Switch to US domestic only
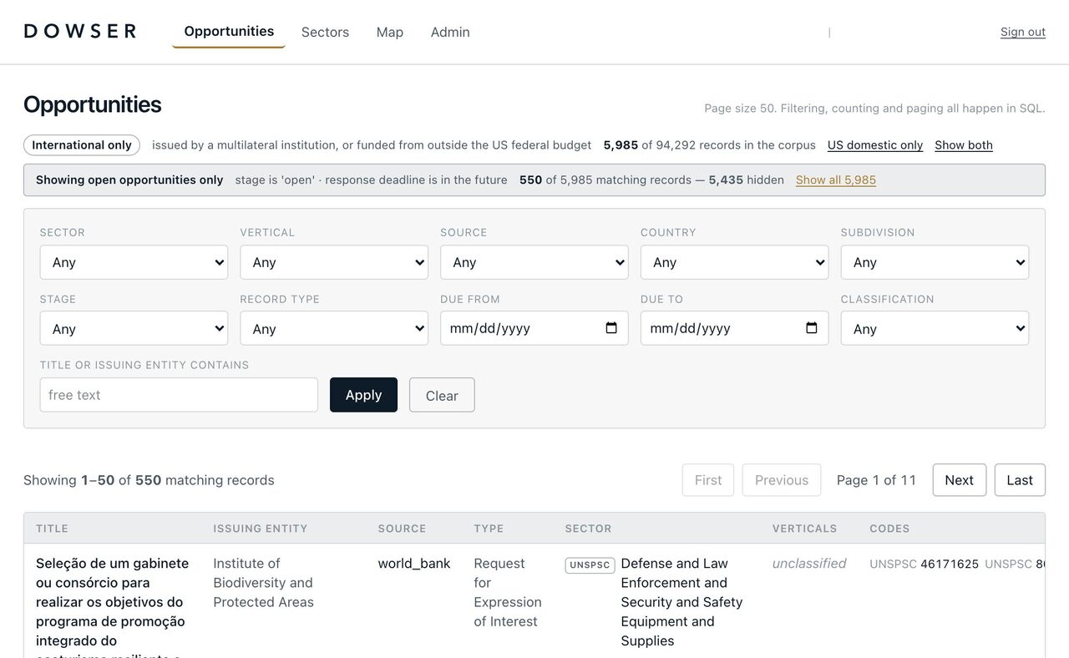 [x=875, y=144]
